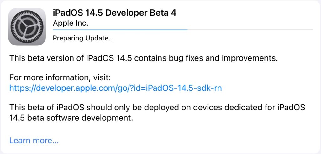Tap the center hub of the gear icon
The height and width of the screenshot is (154, 321).
[x=27, y=27]
